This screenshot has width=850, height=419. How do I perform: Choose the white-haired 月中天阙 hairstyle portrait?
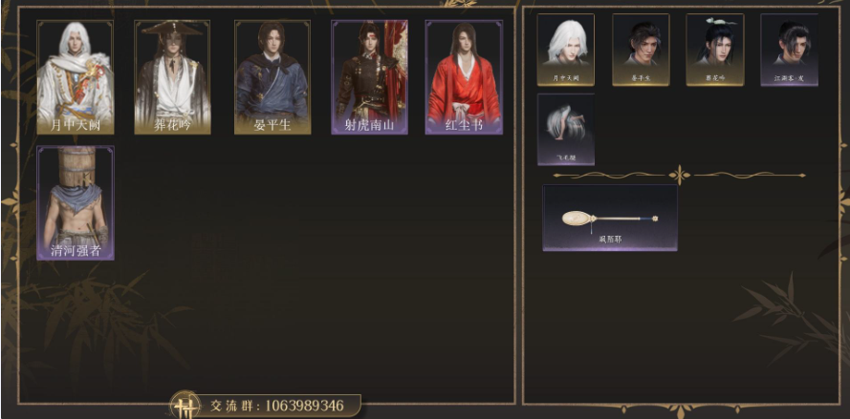click(x=566, y=50)
